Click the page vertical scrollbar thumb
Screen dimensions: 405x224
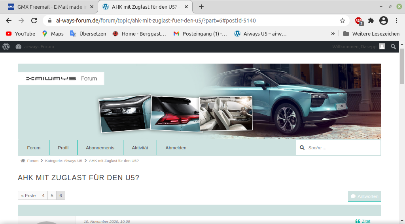tap(402, 66)
